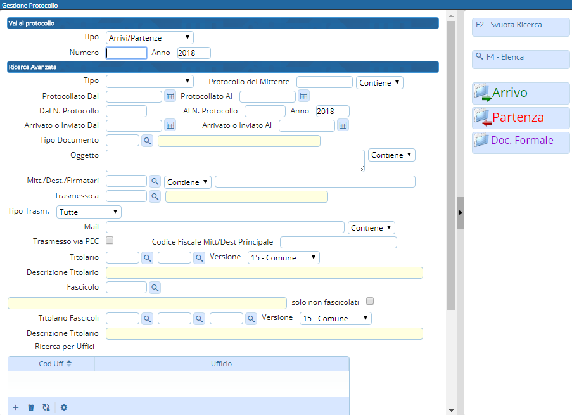This screenshot has height=415, width=572.
Task: Enable Trasmesso via PEC checkbox
Action: (110, 241)
